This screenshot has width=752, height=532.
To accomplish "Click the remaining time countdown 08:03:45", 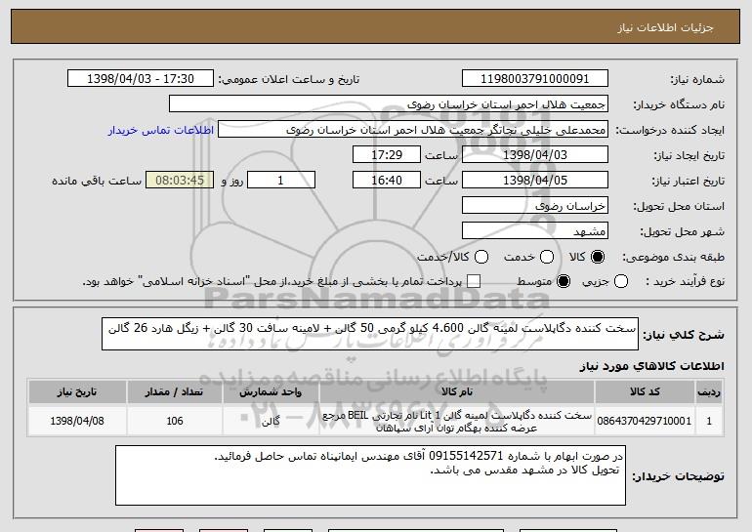I will tap(180, 181).
